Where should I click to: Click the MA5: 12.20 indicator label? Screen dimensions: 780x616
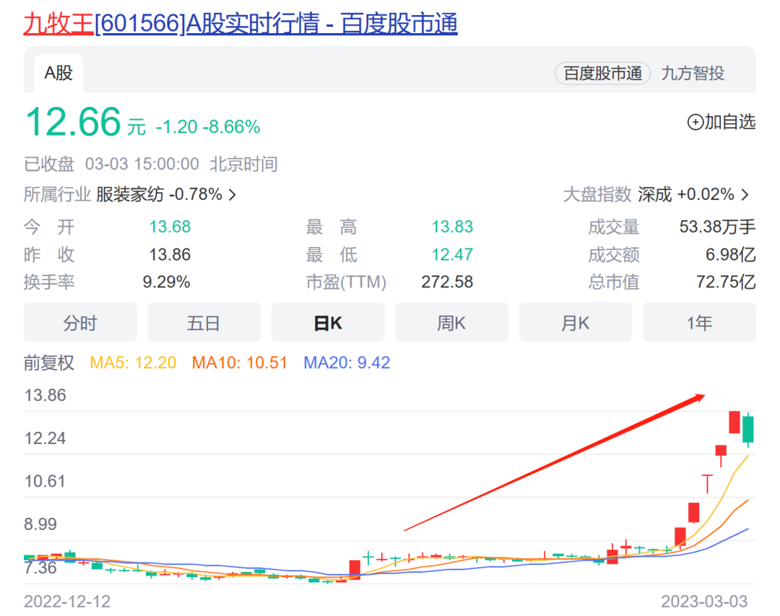[133, 363]
